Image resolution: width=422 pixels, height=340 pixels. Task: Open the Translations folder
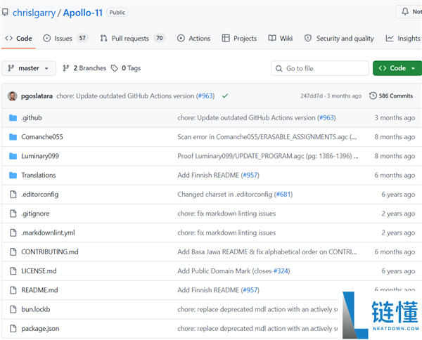coord(39,175)
